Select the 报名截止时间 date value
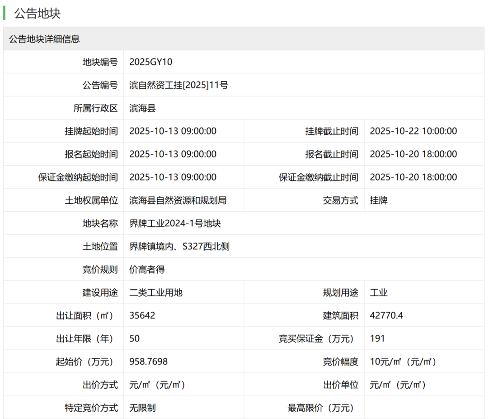 point(413,154)
